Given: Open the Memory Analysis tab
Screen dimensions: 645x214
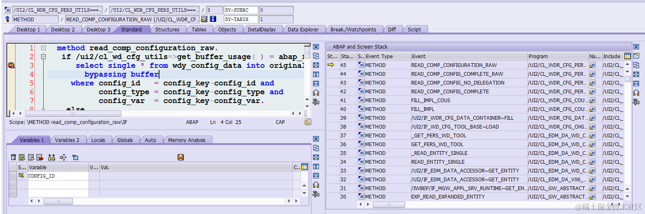Looking at the screenshot, I should click(187, 140).
